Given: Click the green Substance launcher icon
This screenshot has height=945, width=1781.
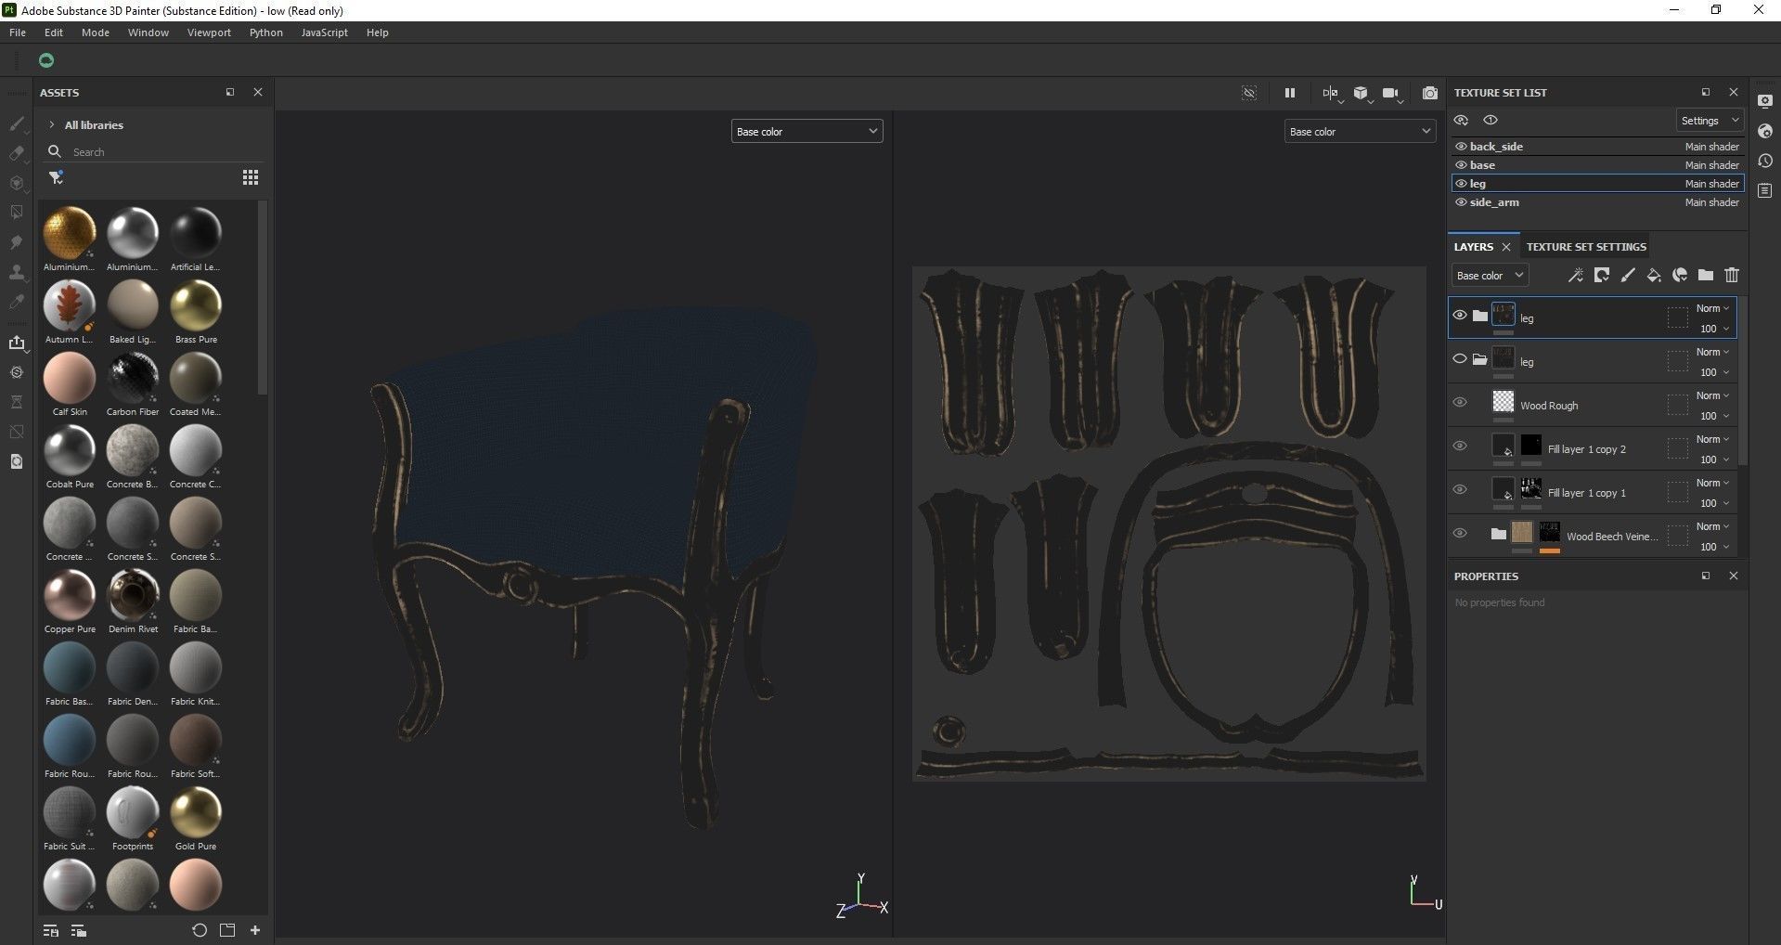Looking at the screenshot, I should click(x=46, y=60).
